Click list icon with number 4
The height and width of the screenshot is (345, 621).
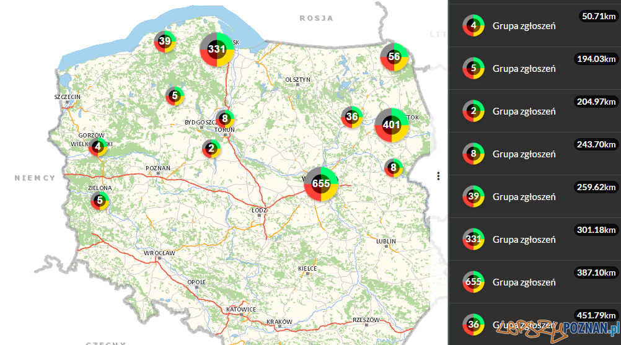point(473,26)
